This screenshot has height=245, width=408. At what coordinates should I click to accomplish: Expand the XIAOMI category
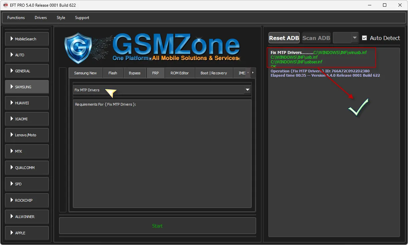point(27,119)
